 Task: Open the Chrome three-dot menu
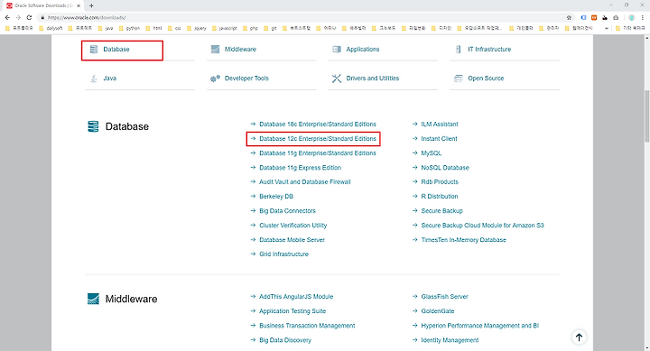tap(643, 17)
